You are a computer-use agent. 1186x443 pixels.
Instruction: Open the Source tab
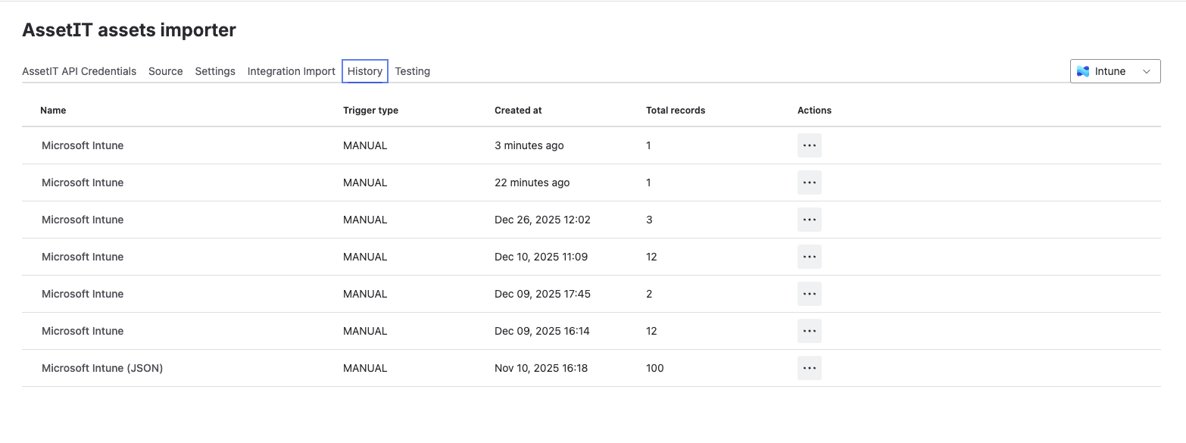(165, 71)
